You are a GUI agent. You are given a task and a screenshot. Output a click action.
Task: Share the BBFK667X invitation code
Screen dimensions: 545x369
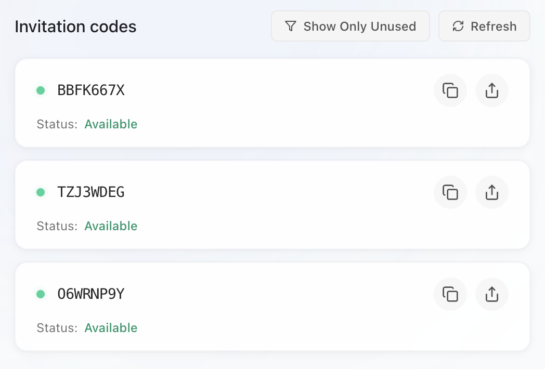click(x=492, y=90)
